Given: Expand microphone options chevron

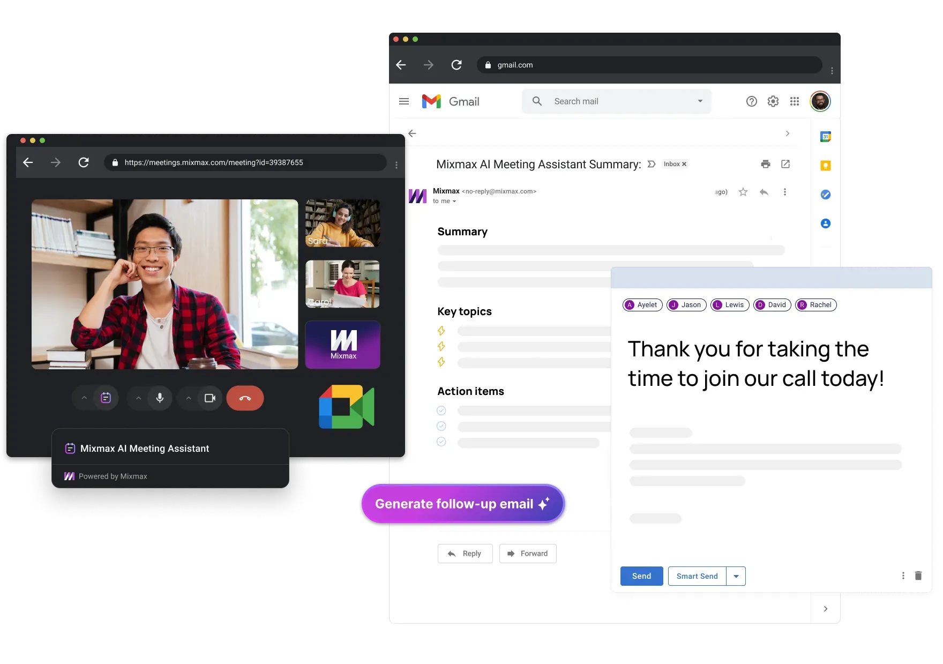Looking at the screenshot, I should [x=138, y=398].
